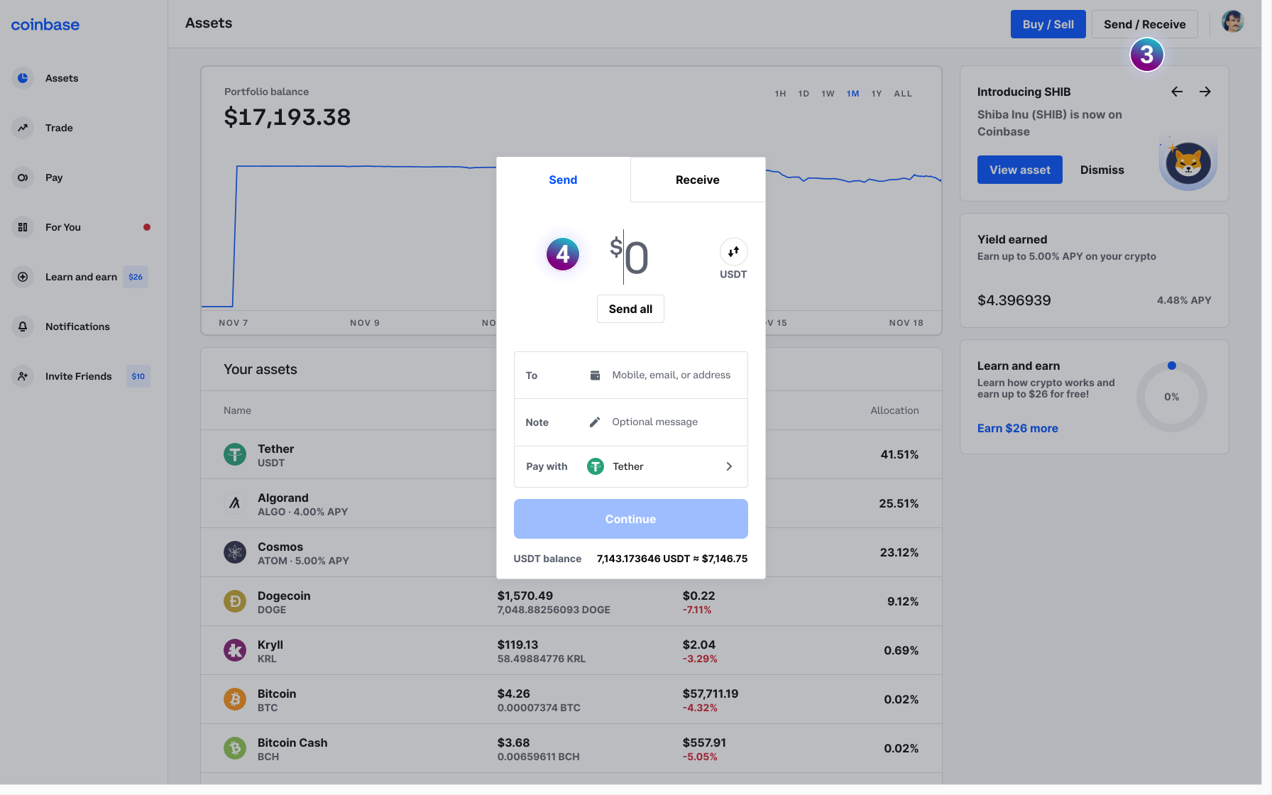
Task: Click the Mobile, email, or address field
Action: (671, 375)
